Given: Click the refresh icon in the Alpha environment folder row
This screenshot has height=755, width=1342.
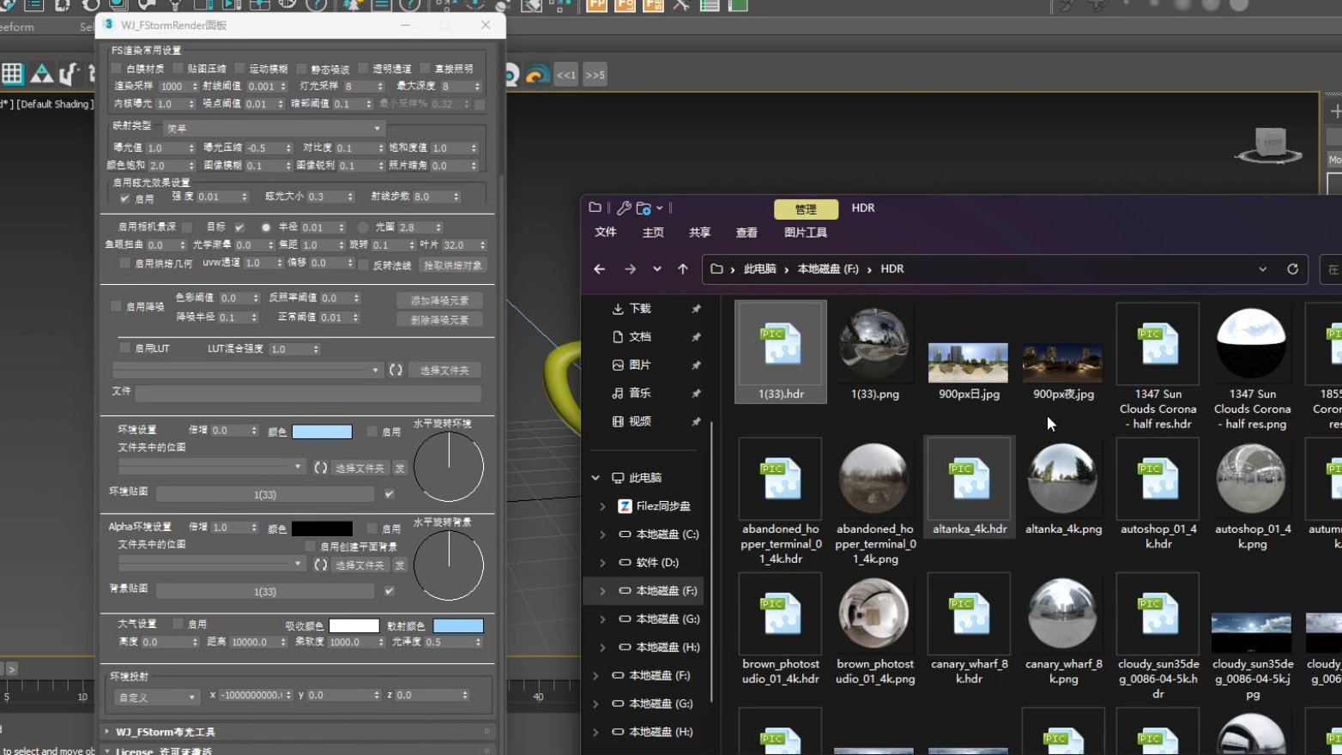Looking at the screenshot, I should point(320,565).
